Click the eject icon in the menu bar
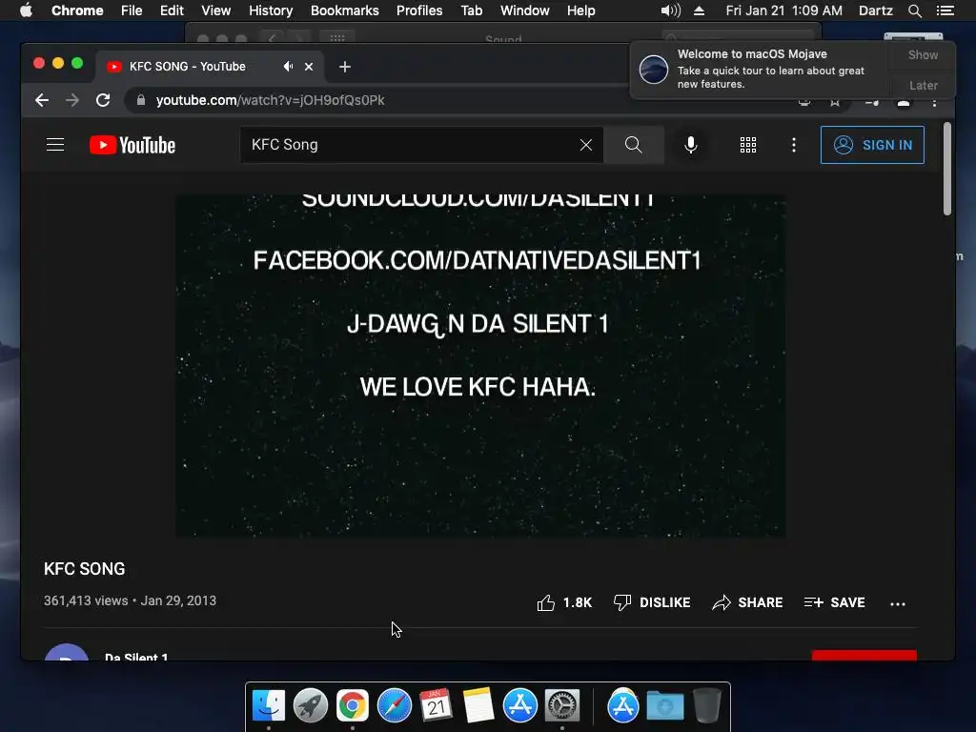 point(699,10)
